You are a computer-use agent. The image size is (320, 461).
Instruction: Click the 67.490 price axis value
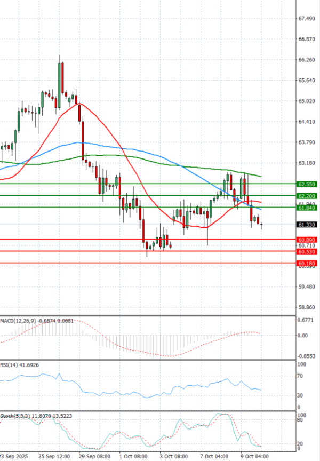click(x=308, y=19)
